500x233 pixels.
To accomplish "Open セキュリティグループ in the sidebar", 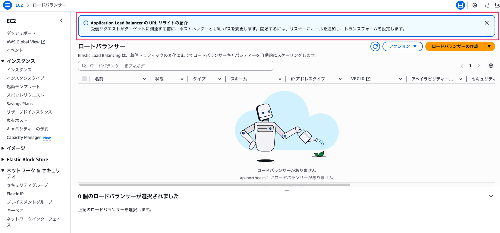I will (27, 185).
